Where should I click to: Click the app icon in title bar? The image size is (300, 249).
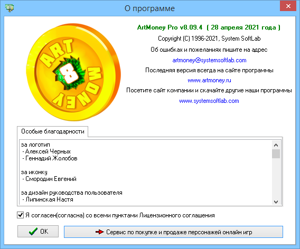(x=10, y=8)
